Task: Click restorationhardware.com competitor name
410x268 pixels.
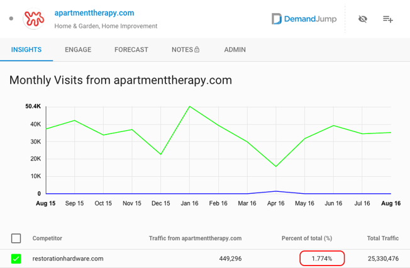Action: [68, 259]
